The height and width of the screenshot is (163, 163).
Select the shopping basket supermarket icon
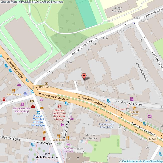(42, 100)
